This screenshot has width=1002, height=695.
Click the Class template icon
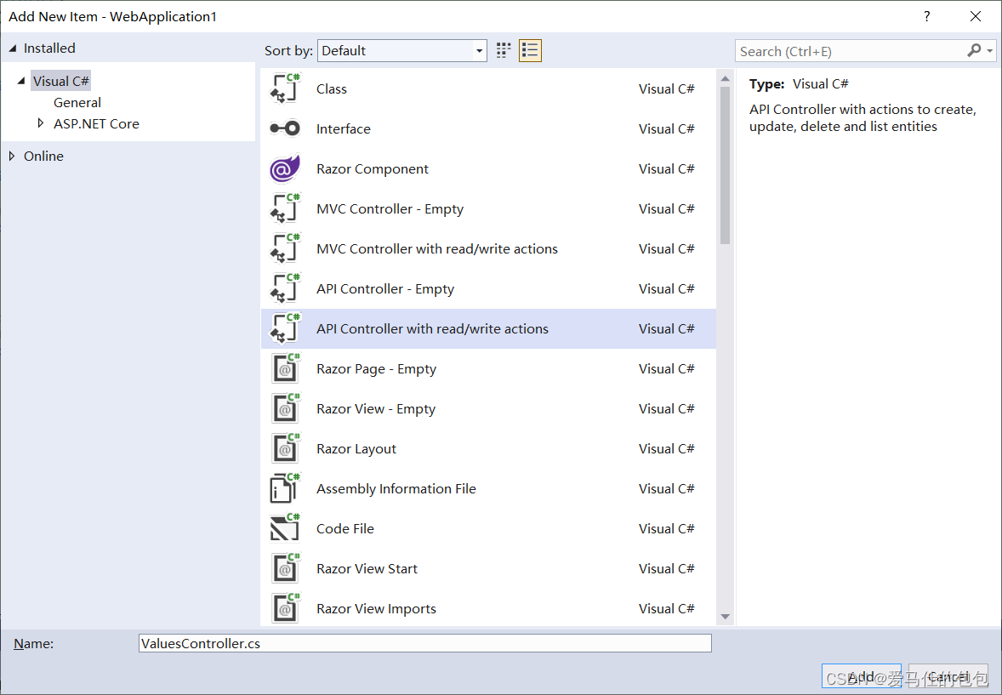click(284, 88)
